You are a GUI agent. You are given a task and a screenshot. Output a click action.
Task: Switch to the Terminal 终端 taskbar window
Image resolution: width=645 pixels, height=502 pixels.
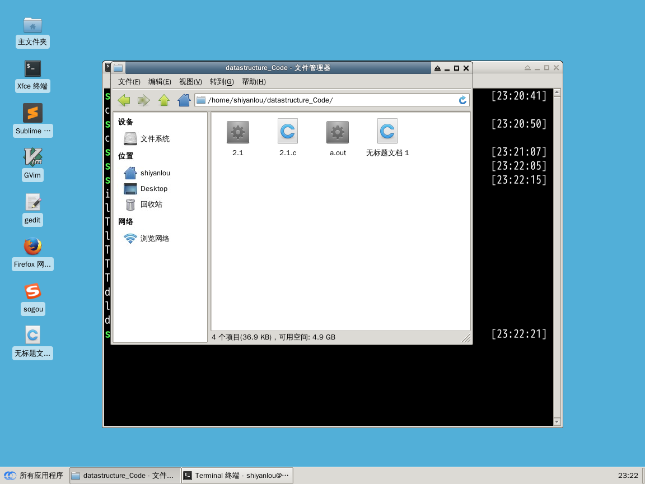[237, 476]
